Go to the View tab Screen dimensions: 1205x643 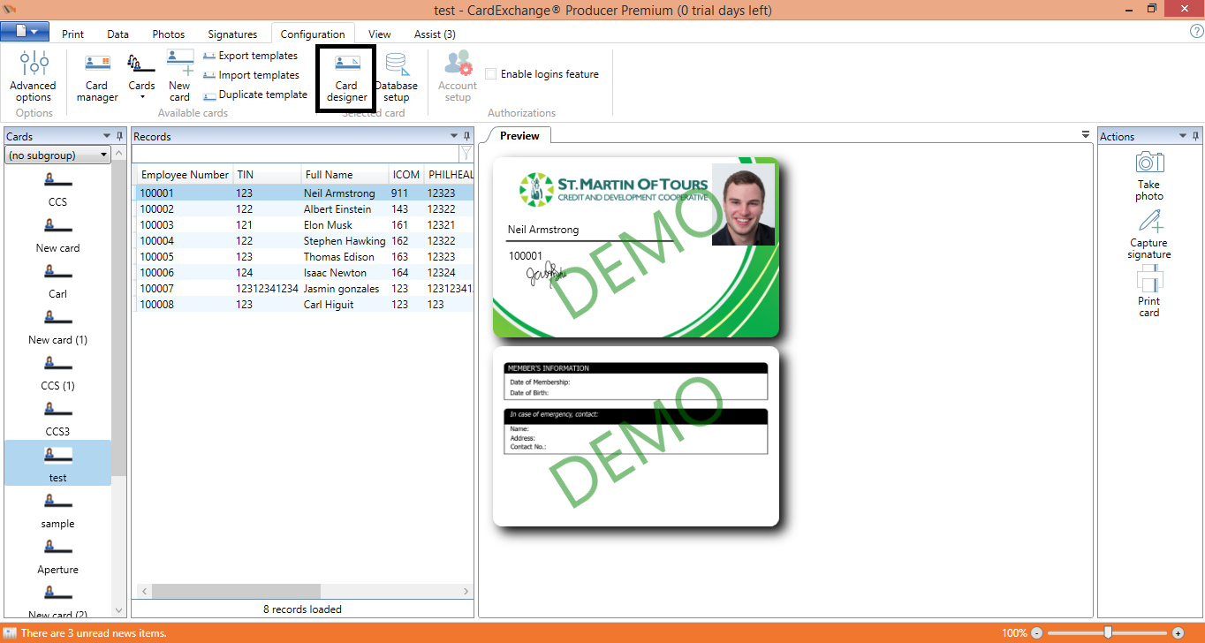[x=379, y=34]
